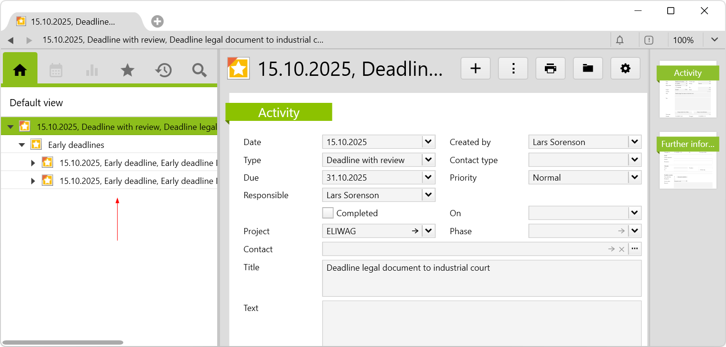Click the print button

click(550, 69)
